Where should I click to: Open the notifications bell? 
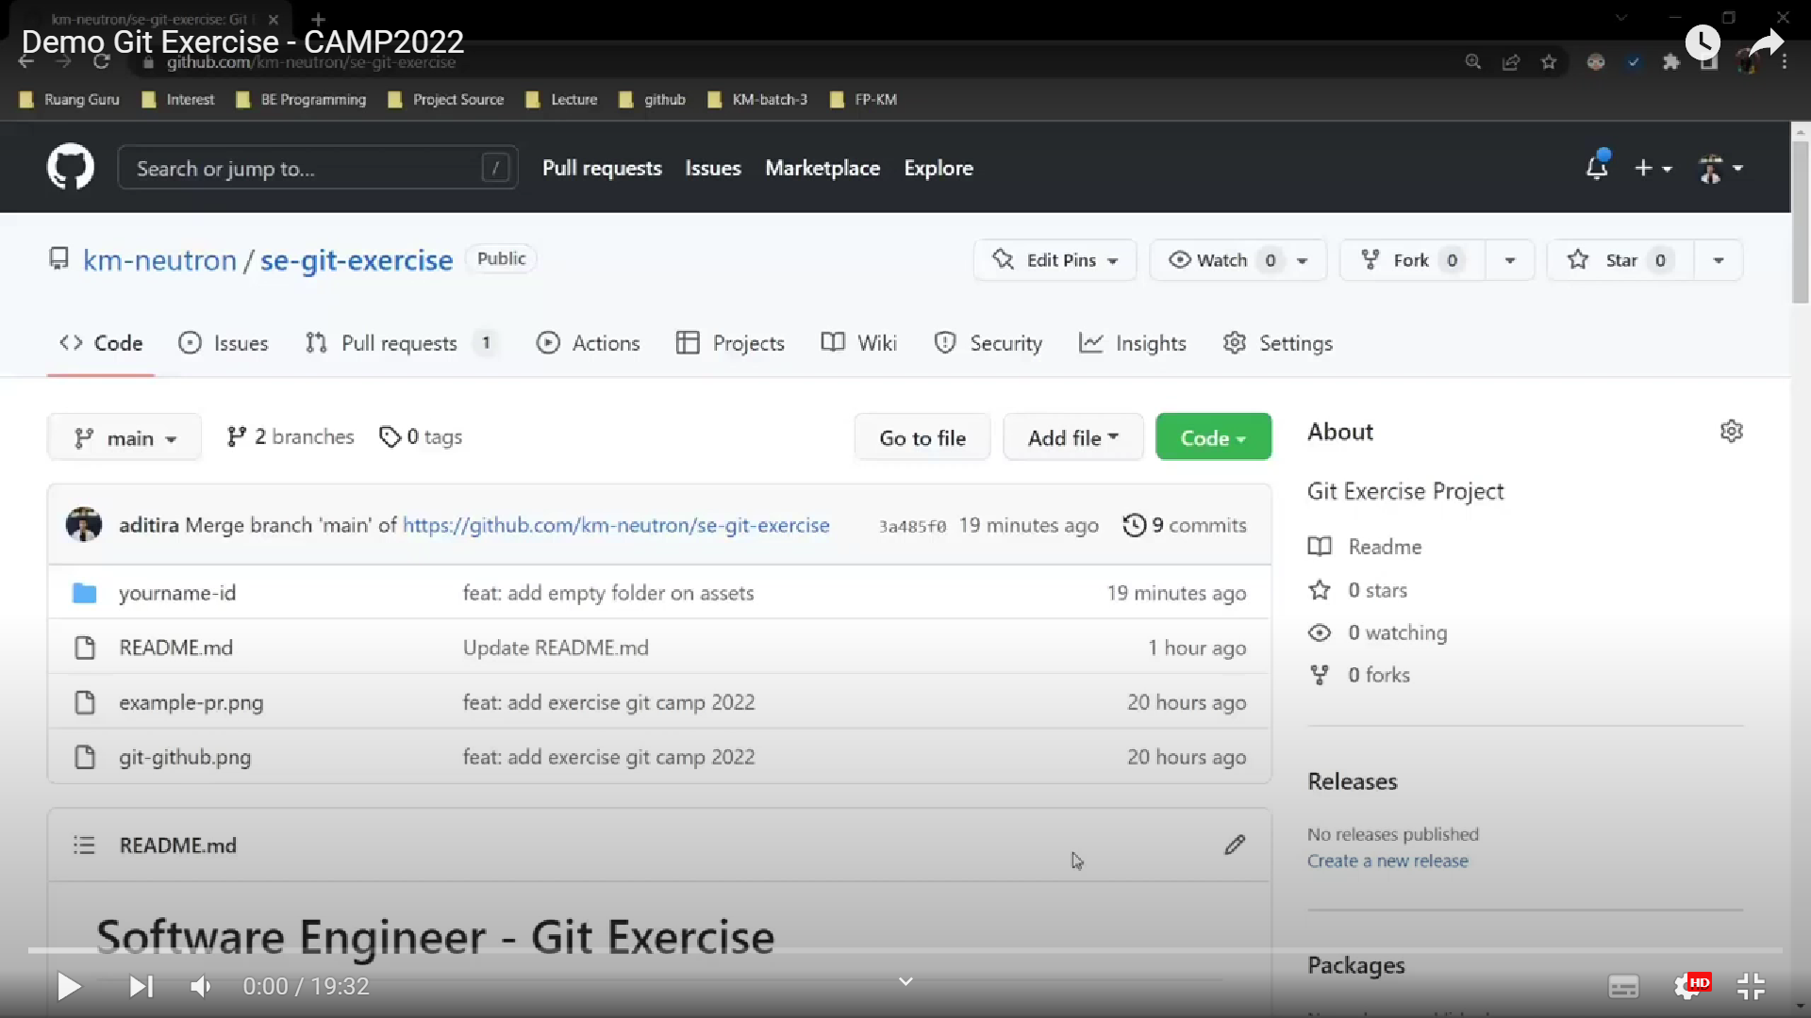(1596, 168)
